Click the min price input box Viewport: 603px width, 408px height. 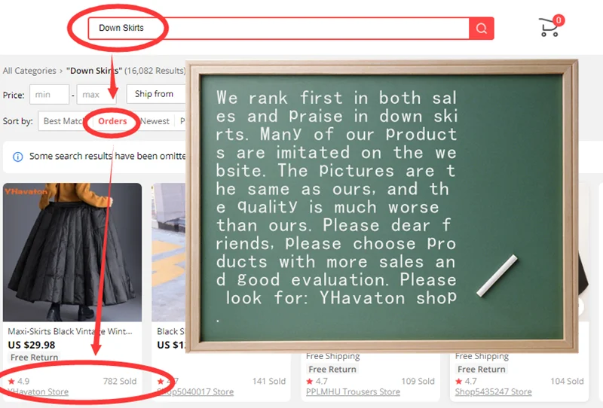[49, 95]
